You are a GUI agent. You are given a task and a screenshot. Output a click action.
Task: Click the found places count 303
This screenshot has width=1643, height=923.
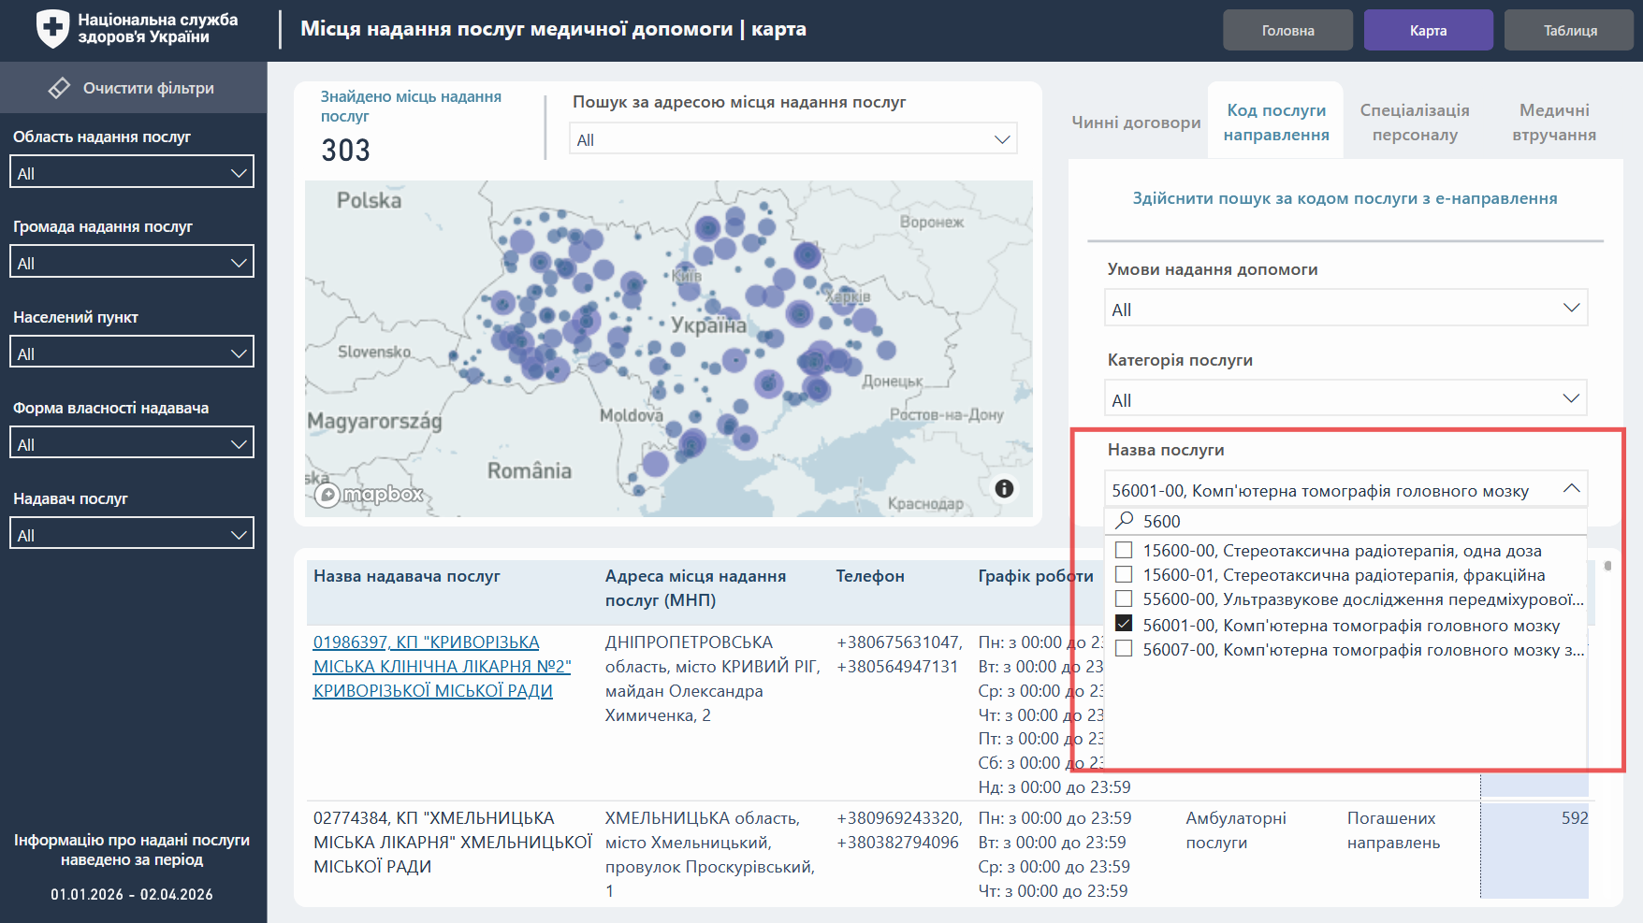point(345,150)
